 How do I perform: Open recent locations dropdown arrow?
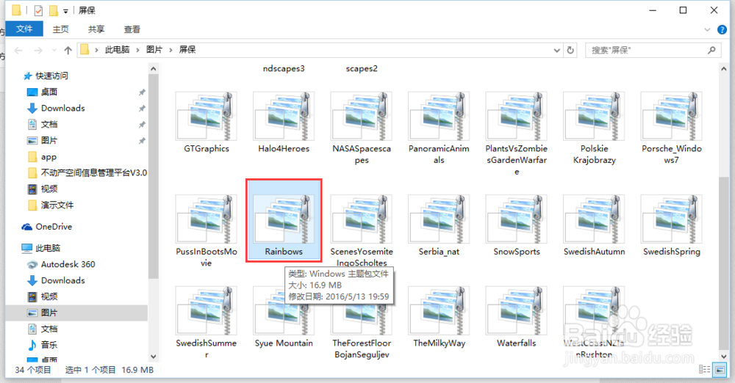pyautogui.click(x=54, y=50)
